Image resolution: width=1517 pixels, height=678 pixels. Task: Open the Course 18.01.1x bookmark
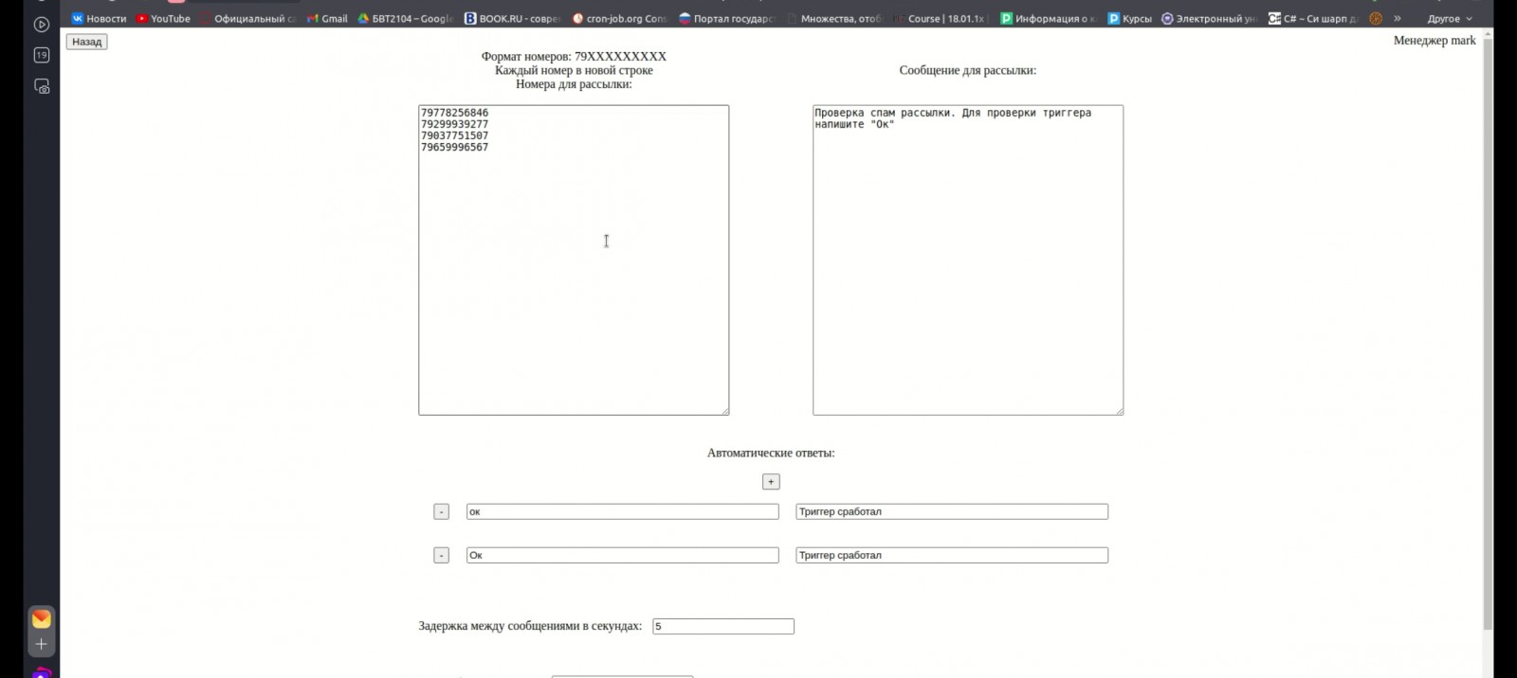click(941, 18)
